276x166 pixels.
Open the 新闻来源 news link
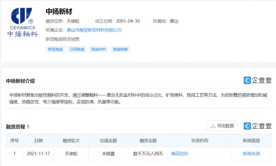(251, 154)
